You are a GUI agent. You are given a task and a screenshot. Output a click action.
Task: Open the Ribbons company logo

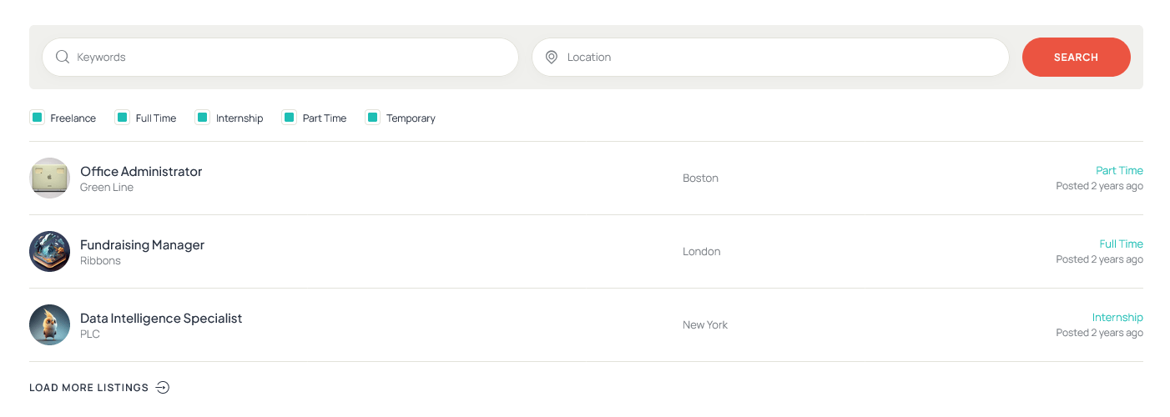coord(49,251)
